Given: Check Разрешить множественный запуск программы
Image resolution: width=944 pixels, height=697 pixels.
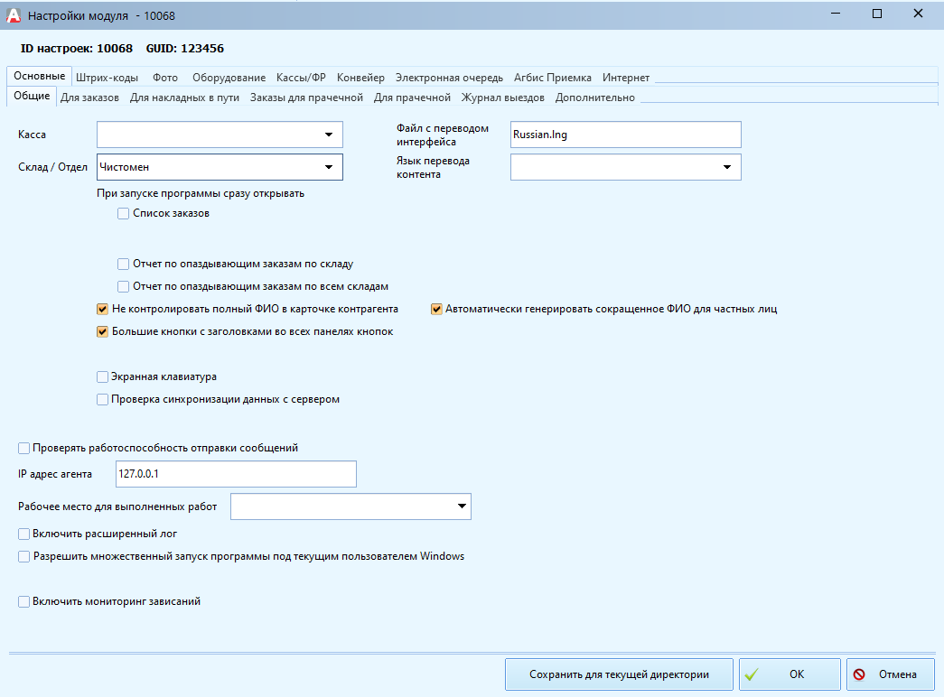Looking at the screenshot, I should [24, 557].
